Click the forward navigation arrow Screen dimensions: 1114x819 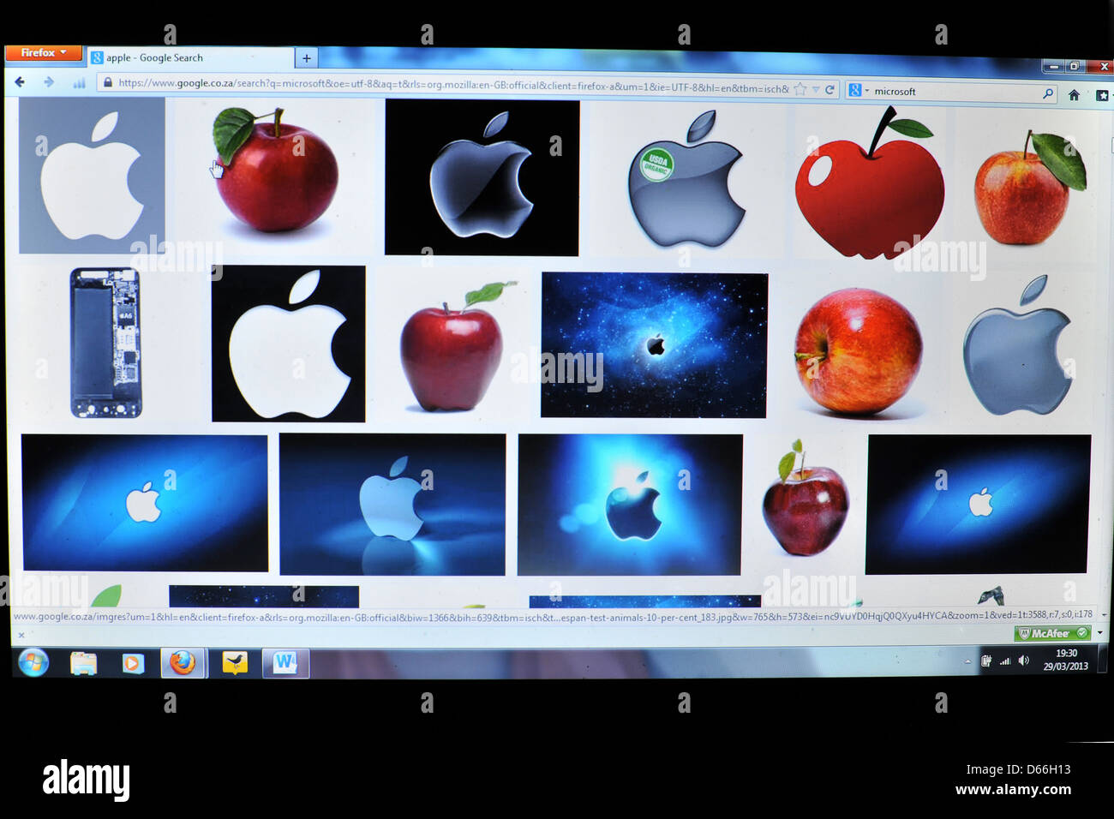click(48, 82)
